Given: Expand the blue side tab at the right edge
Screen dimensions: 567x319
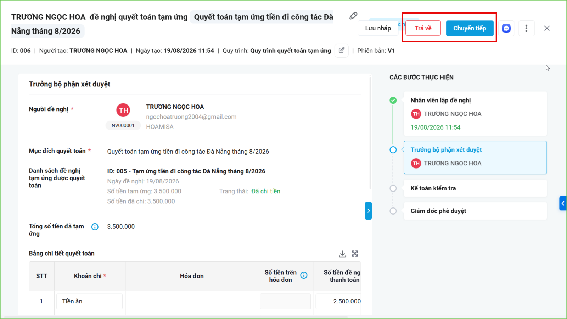Looking at the screenshot, I should click(x=563, y=203).
